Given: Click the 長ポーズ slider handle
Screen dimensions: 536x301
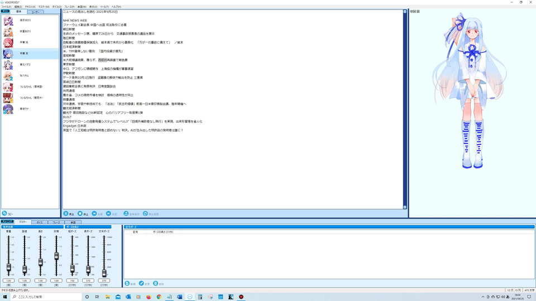Looking at the screenshot, I should (x=88, y=270).
